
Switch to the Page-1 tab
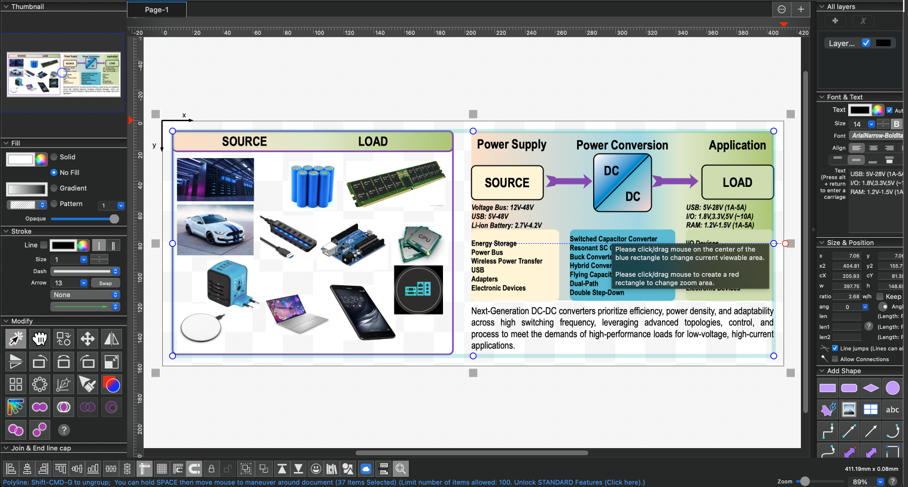click(156, 10)
